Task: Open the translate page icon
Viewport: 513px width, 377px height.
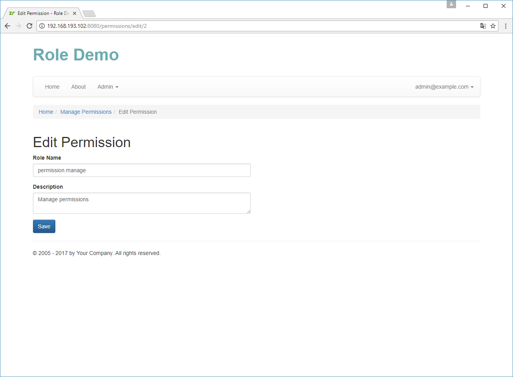Action: coord(483,26)
